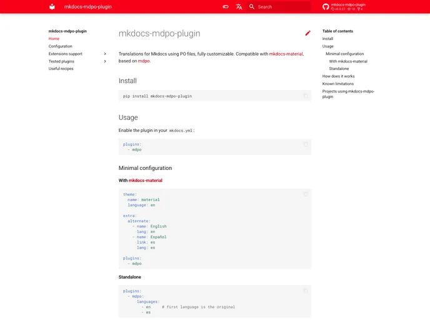Click the mkdocs-mdpo-plugin sidebar title
Image resolution: width=430 pixels, height=320 pixels.
[x=67, y=31]
